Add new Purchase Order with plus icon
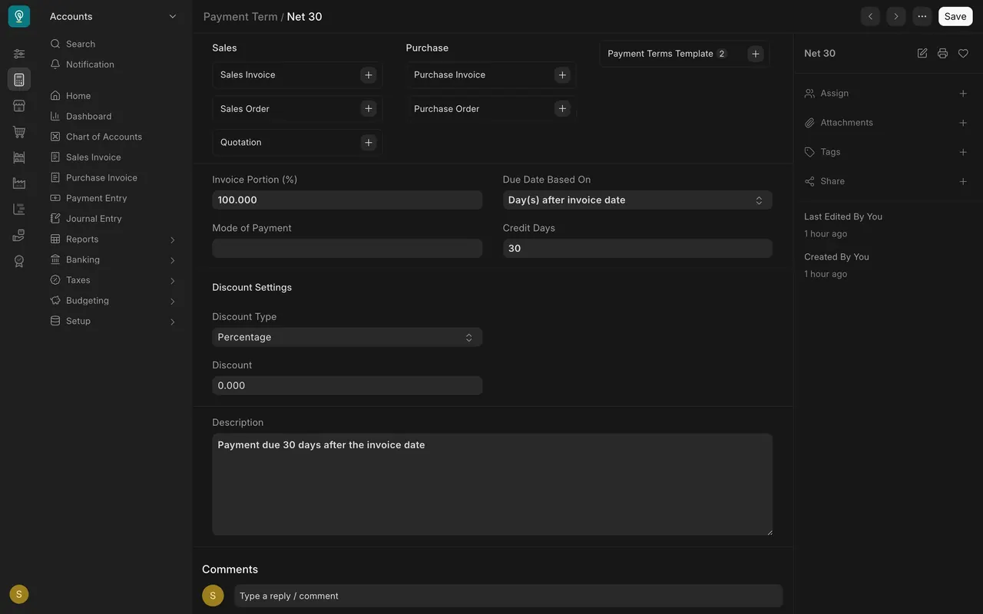The height and width of the screenshot is (614, 983). [x=562, y=109]
